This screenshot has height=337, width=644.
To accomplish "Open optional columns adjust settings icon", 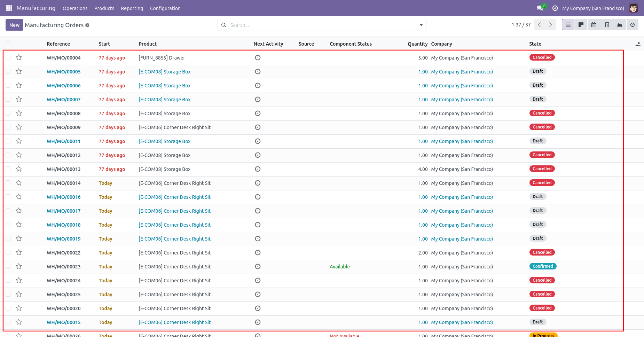I will click(x=638, y=44).
